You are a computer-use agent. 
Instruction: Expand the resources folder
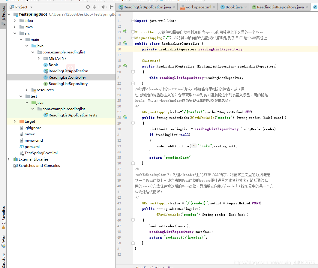point(27,90)
